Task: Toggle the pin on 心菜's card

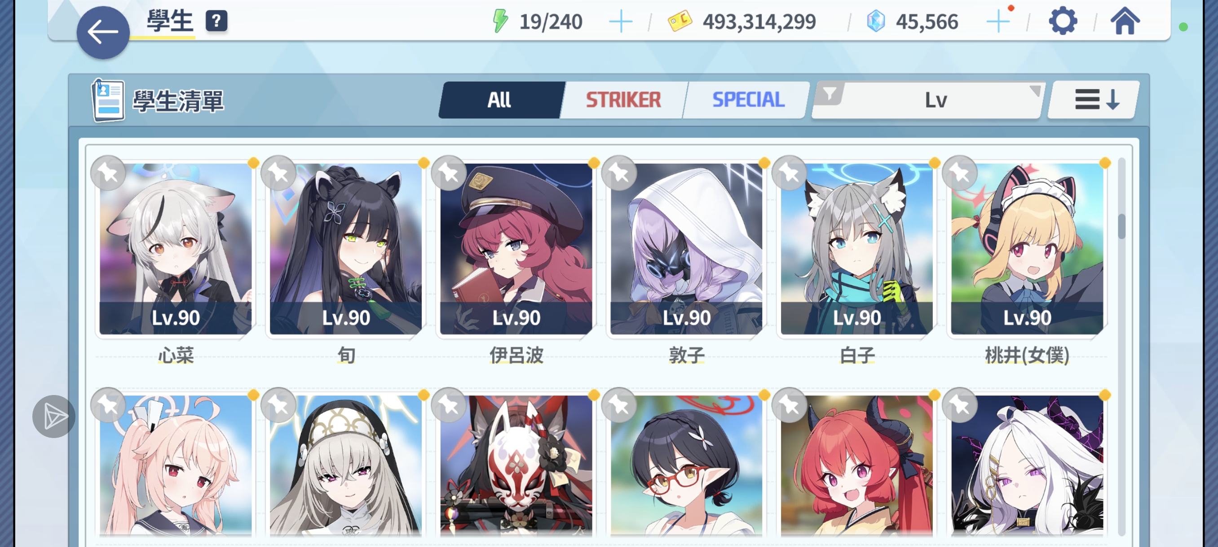Action: coord(108,173)
